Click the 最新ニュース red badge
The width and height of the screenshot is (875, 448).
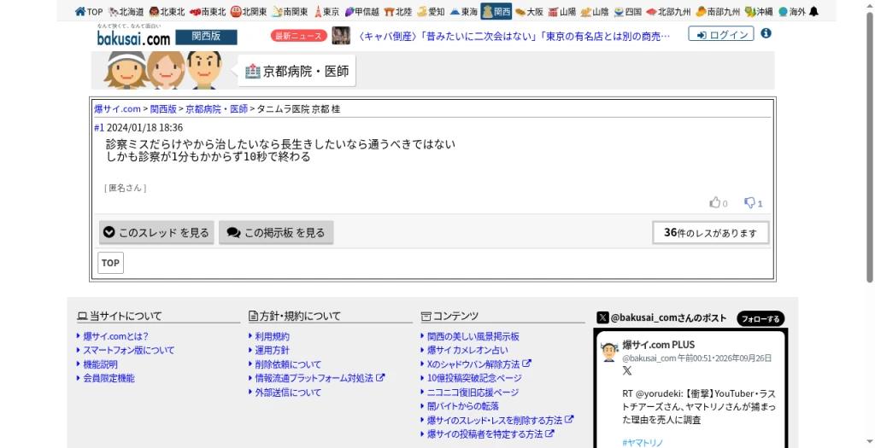click(298, 36)
